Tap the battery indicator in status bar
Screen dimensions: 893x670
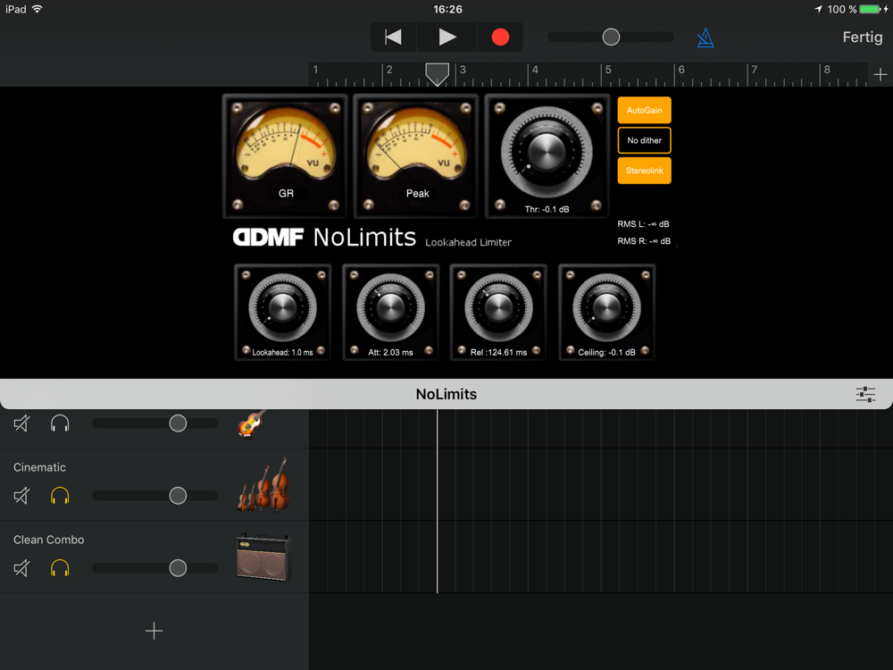point(870,9)
